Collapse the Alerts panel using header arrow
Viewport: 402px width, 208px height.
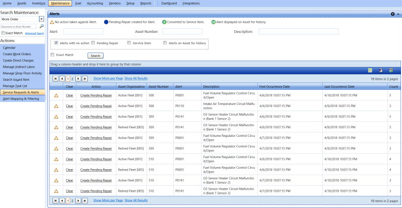pyautogui.click(x=398, y=14)
